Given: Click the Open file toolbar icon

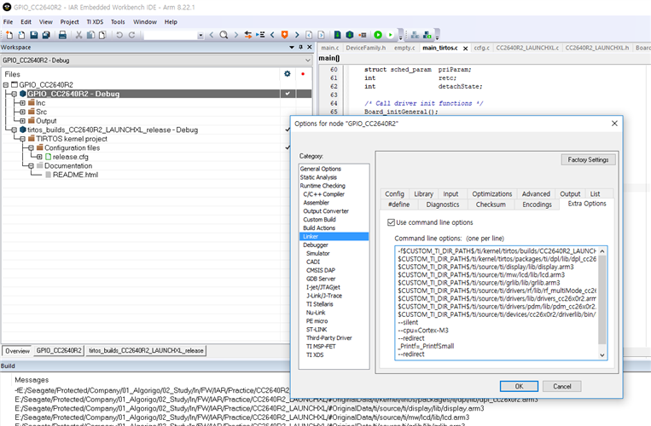Looking at the screenshot, I should 21,35.
